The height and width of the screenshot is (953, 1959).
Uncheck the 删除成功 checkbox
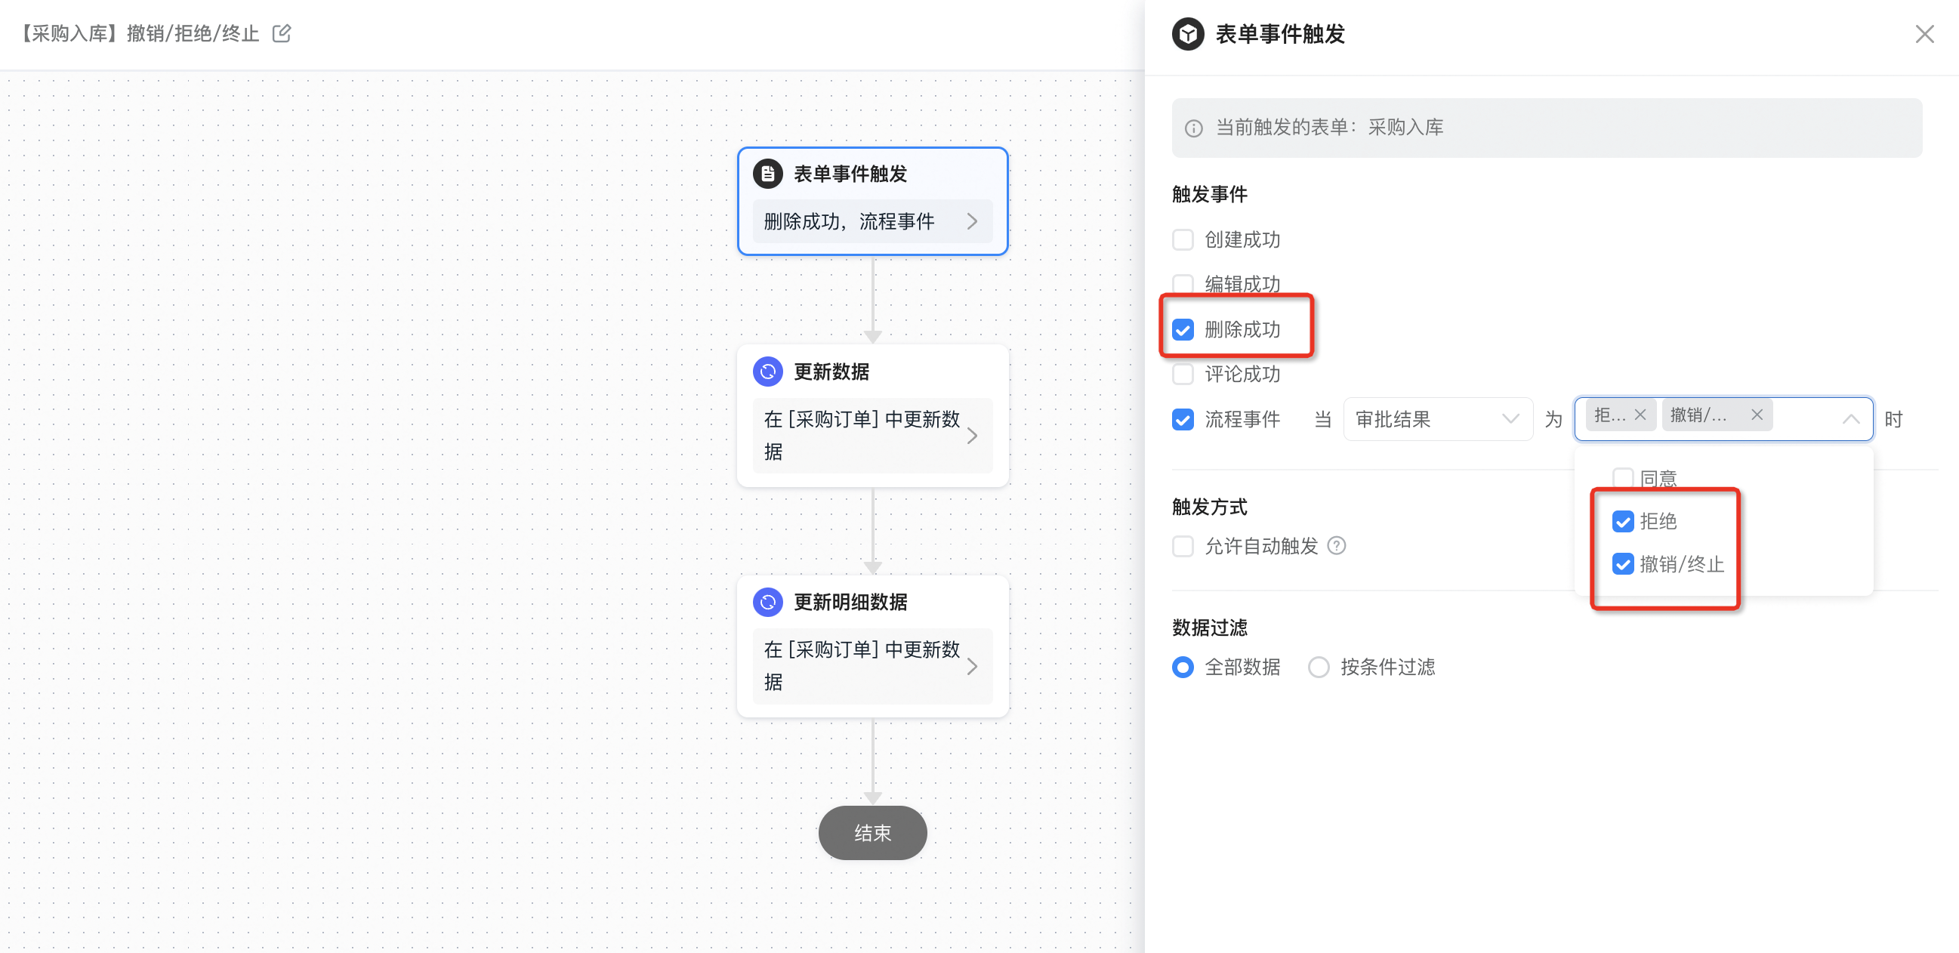pos(1183,329)
